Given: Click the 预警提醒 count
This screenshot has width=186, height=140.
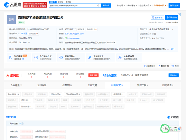Looking at the screenshot, I should (x=80, y=77).
